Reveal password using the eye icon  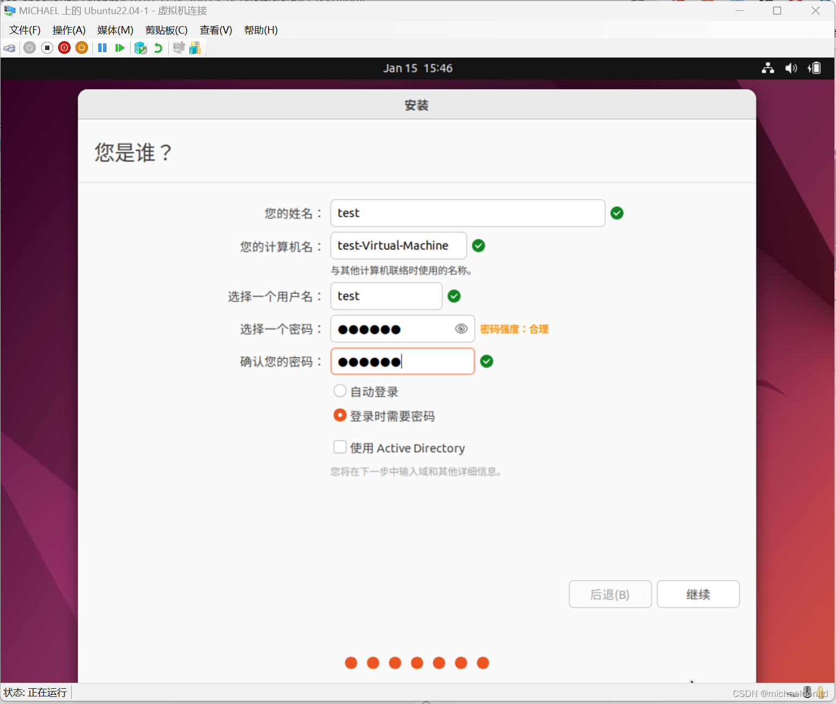click(x=461, y=328)
